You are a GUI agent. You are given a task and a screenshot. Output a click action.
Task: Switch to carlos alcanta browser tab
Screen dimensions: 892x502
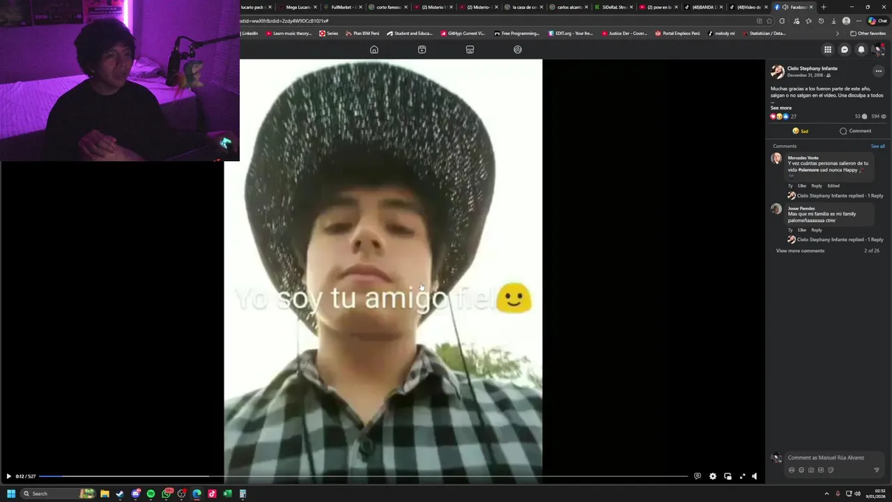coord(569,7)
